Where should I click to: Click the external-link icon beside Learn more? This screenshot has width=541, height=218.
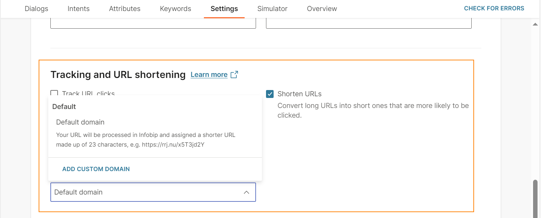pos(235,74)
